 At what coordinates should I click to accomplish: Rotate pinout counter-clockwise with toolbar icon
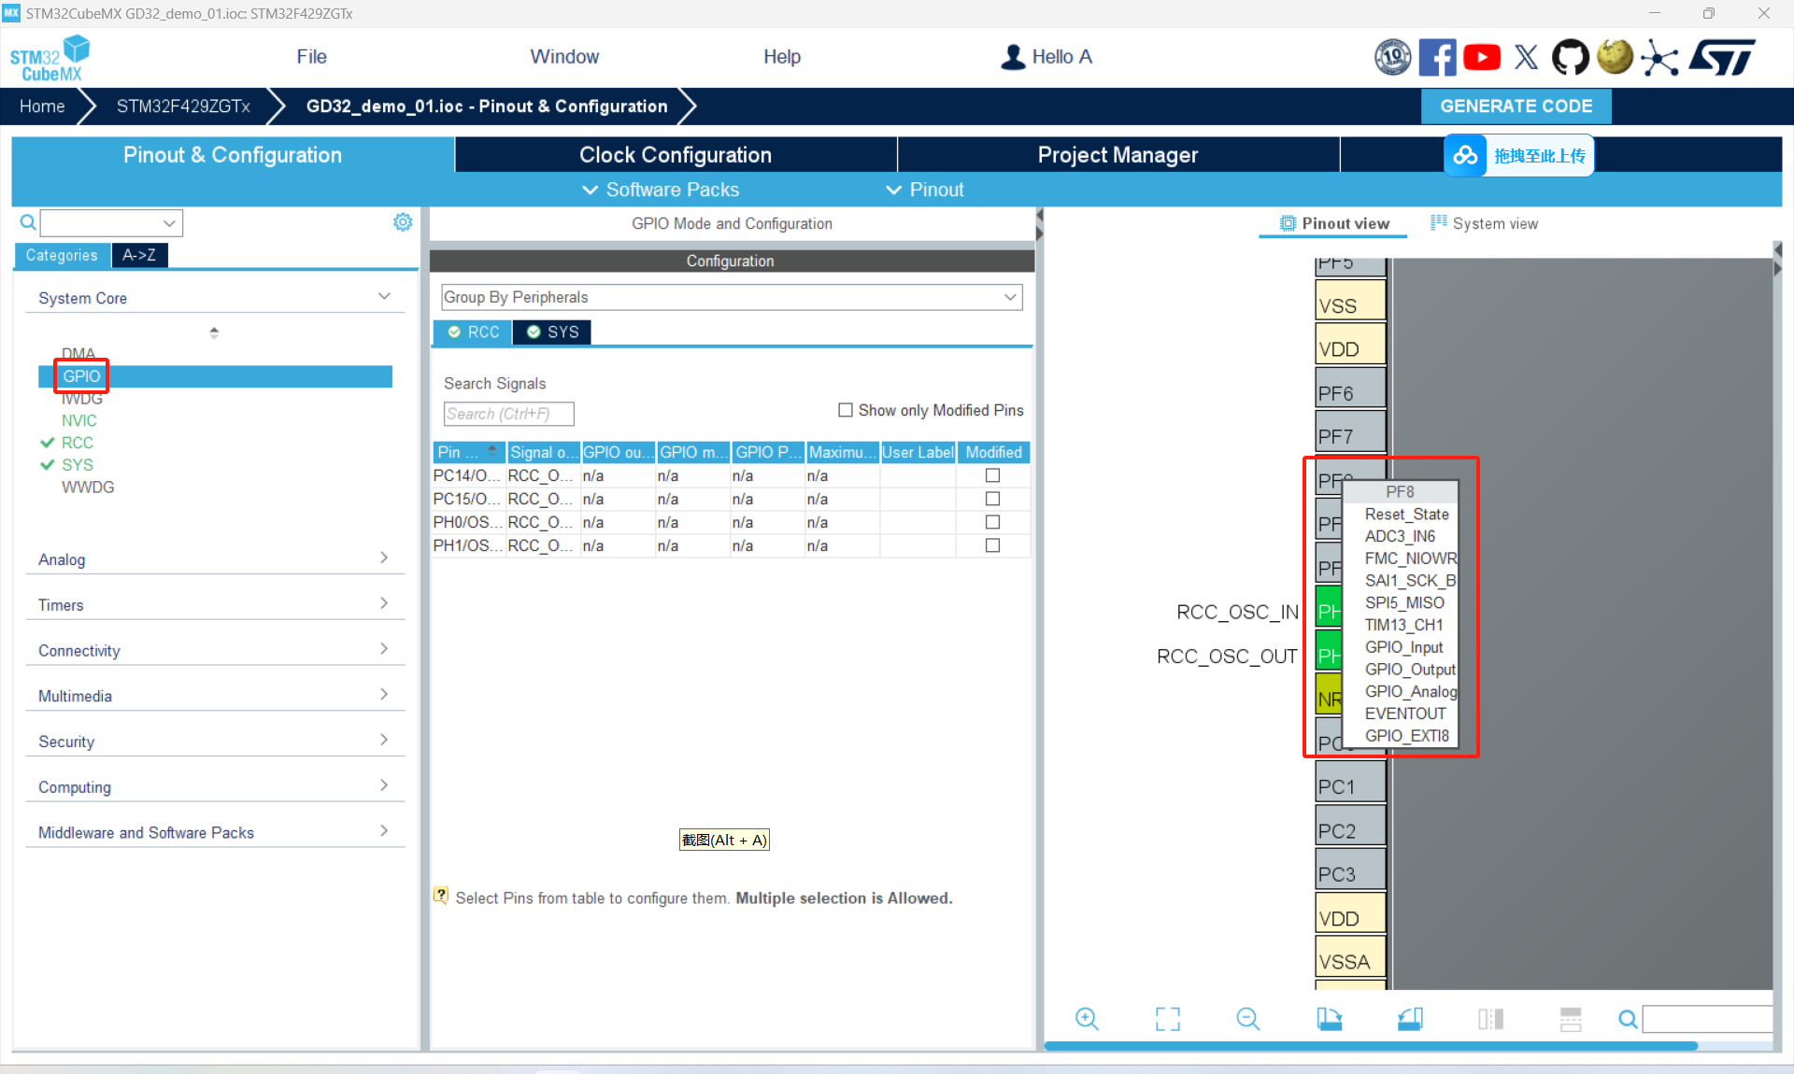point(1410,1019)
